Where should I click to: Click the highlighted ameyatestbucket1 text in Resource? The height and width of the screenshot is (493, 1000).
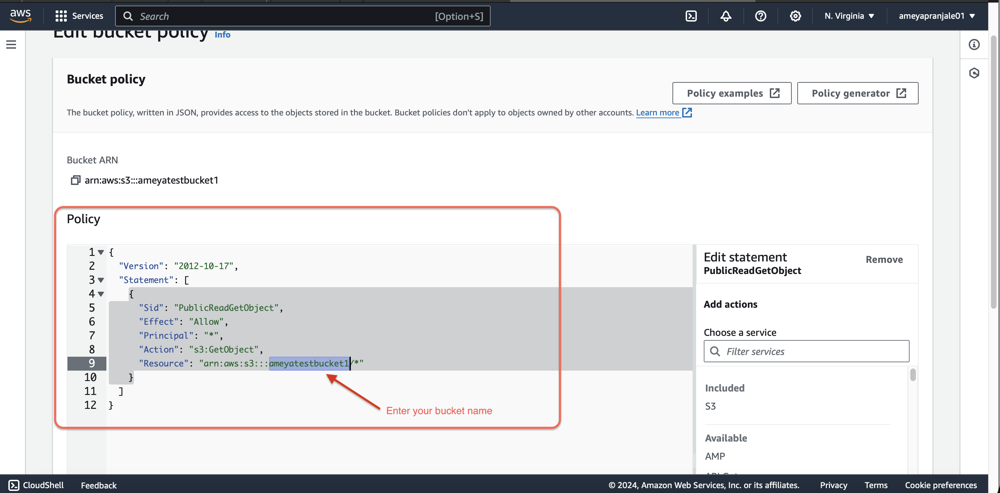coord(309,363)
